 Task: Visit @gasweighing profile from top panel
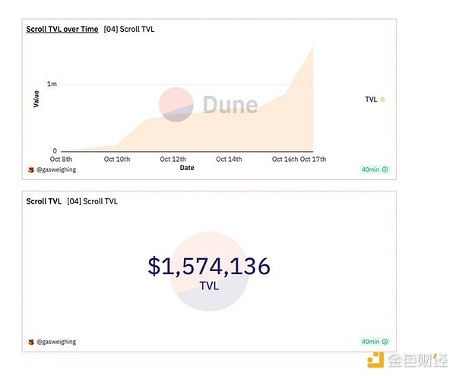(x=56, y=169)
